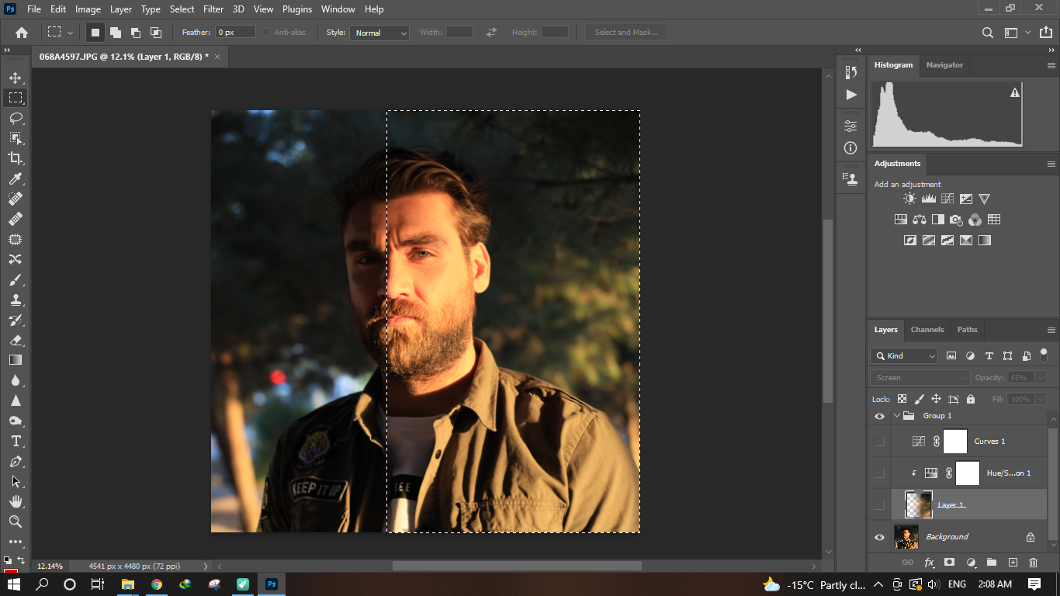Select the Zoom tool

(x=16, y=521)
